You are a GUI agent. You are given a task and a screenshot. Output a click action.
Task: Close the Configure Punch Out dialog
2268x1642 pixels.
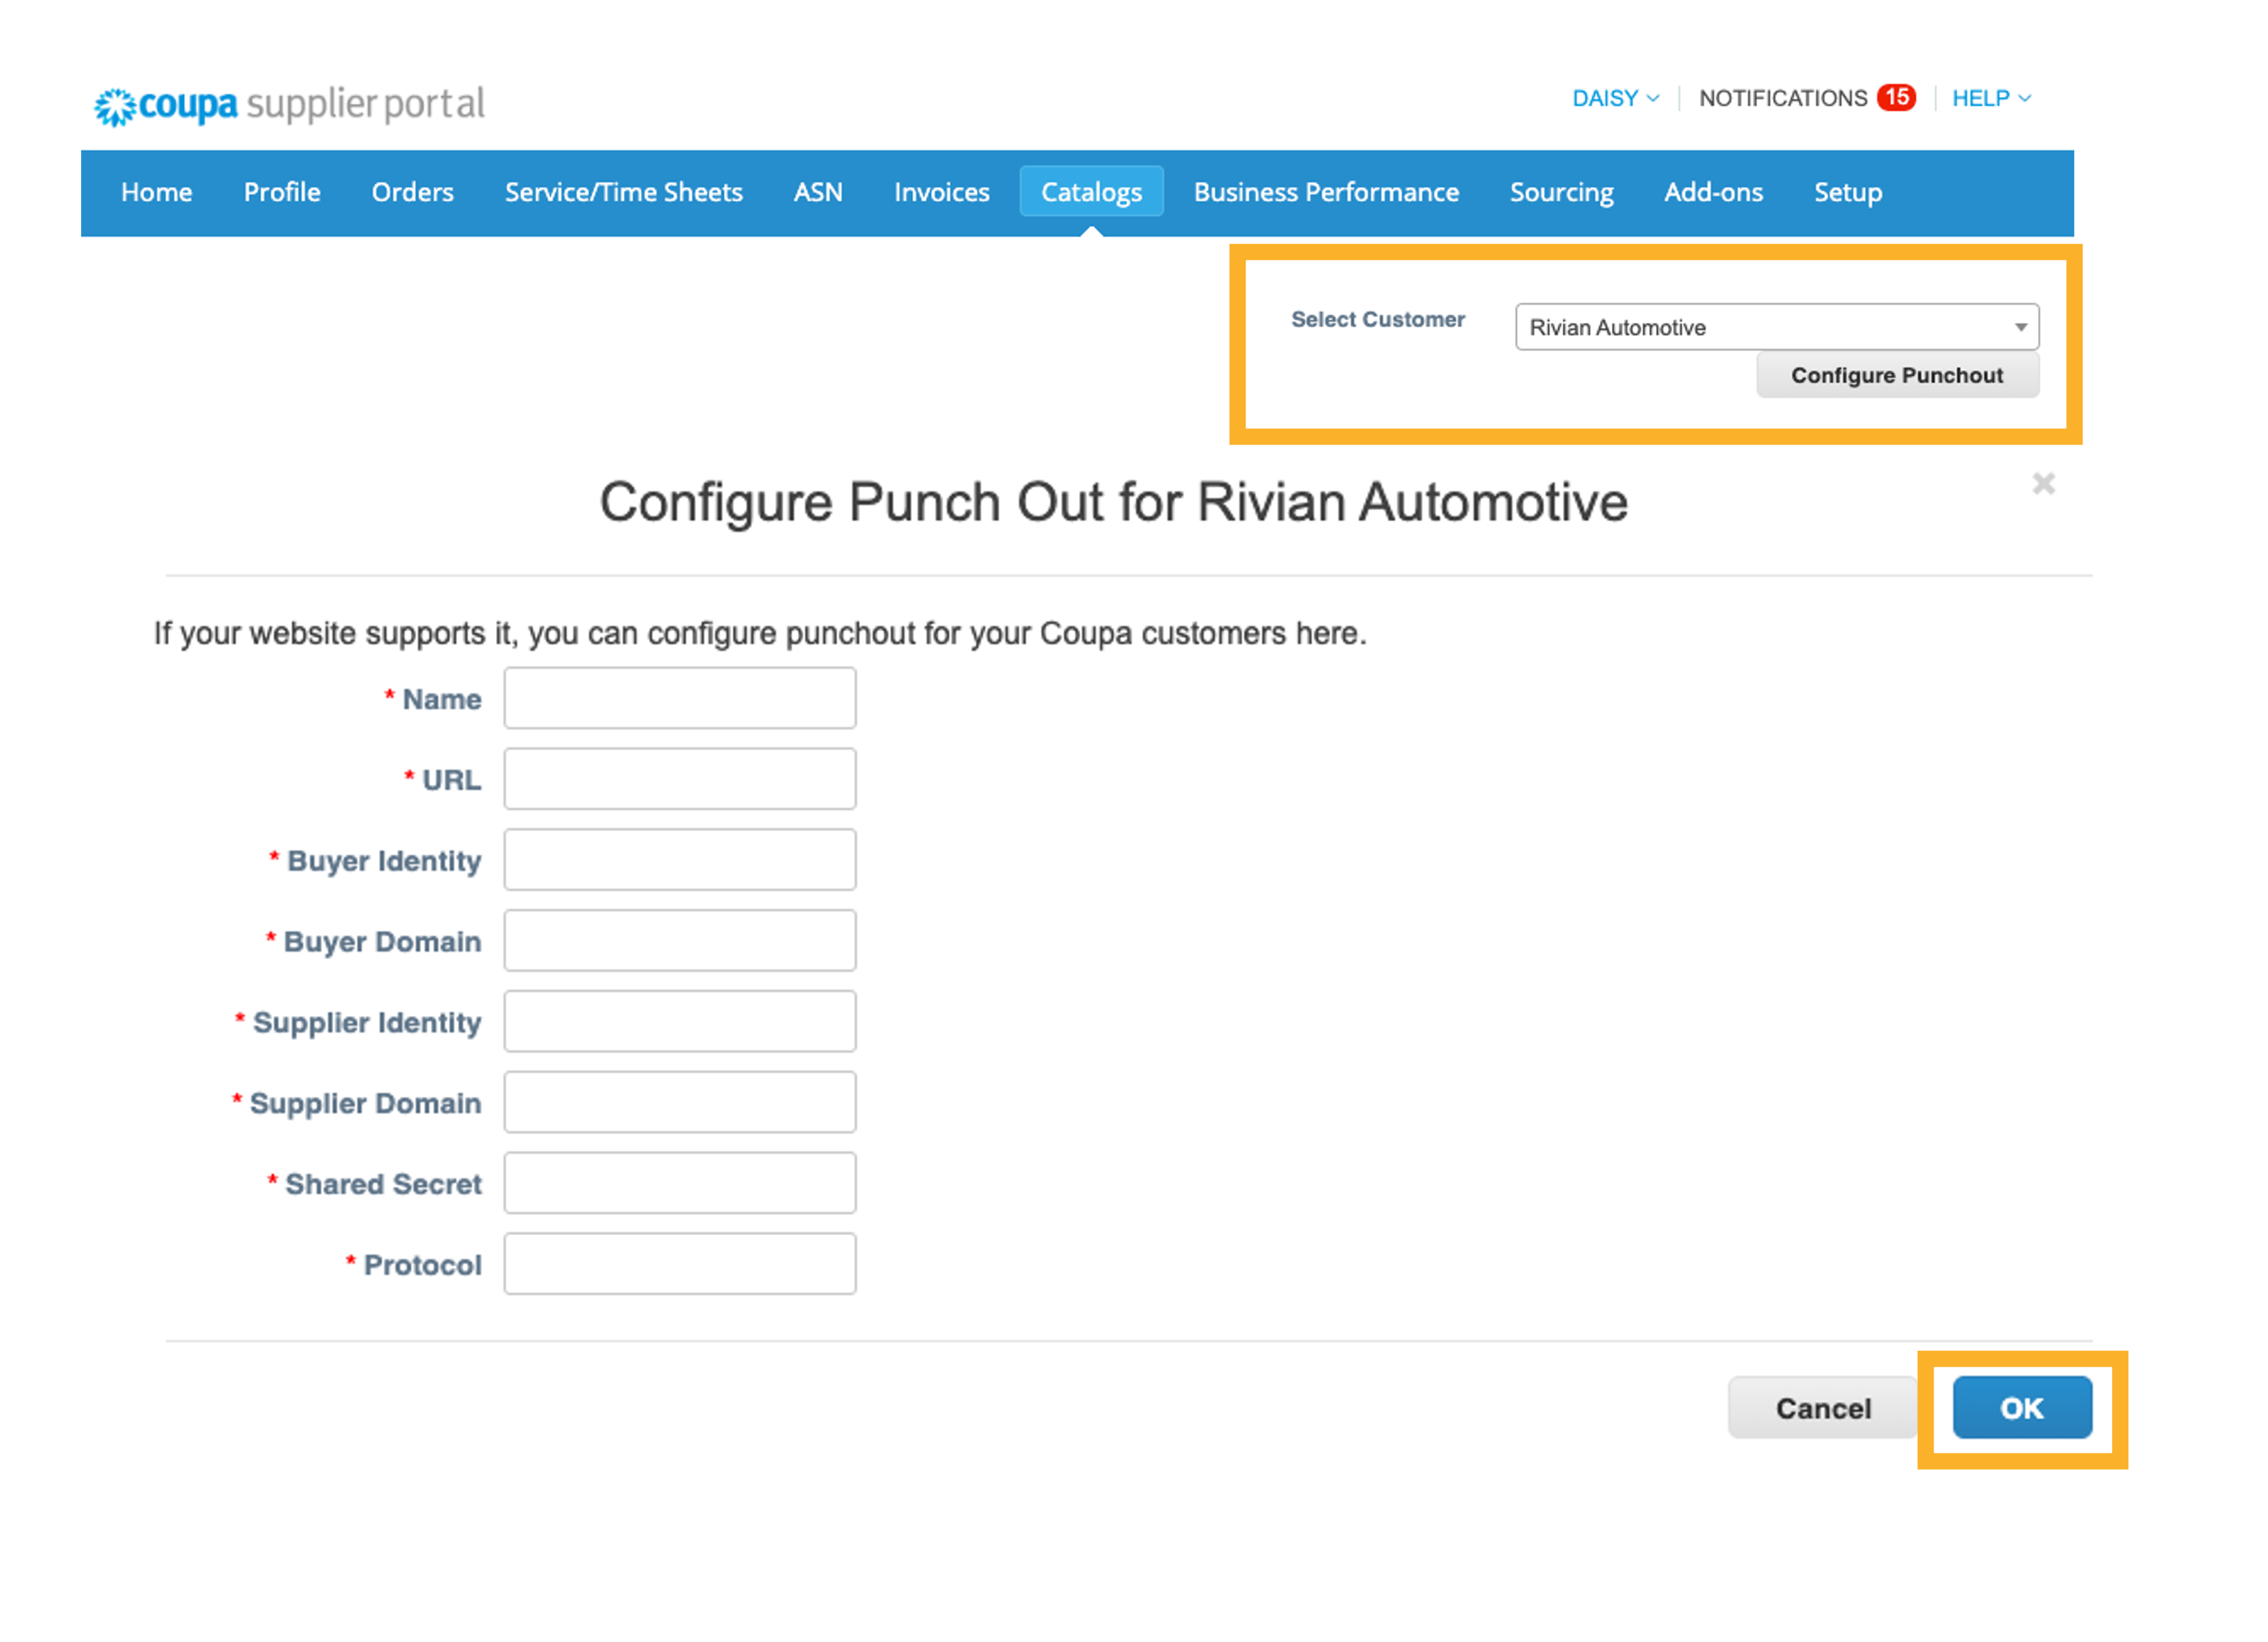coord(2043,484)
